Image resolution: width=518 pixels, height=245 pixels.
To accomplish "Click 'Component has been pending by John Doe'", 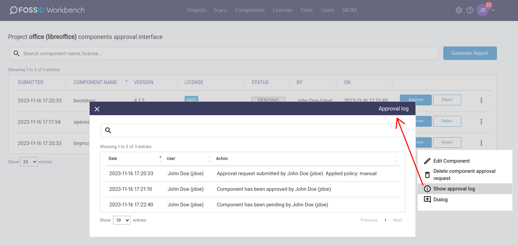I will [x=272, y=205].
